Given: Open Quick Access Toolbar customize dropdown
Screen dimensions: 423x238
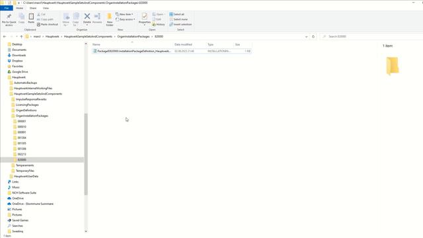Looking at the screenshot, I should 19,3.
